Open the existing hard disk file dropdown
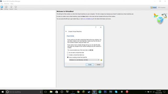168x94 pixels. pyautogui.click(x=84, y=60)
